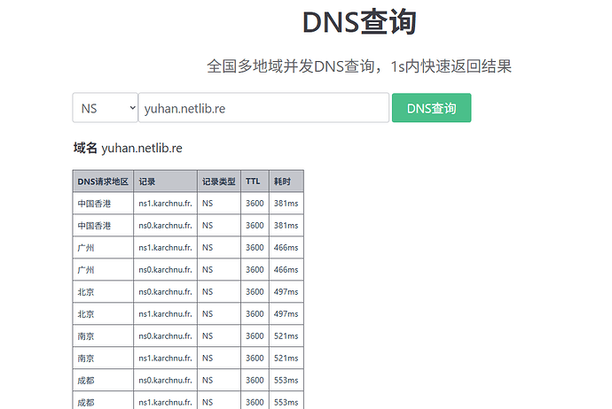Select 3600 TTL in 成都 ns0 row
612x409 pixels.
tap(255, 380)
